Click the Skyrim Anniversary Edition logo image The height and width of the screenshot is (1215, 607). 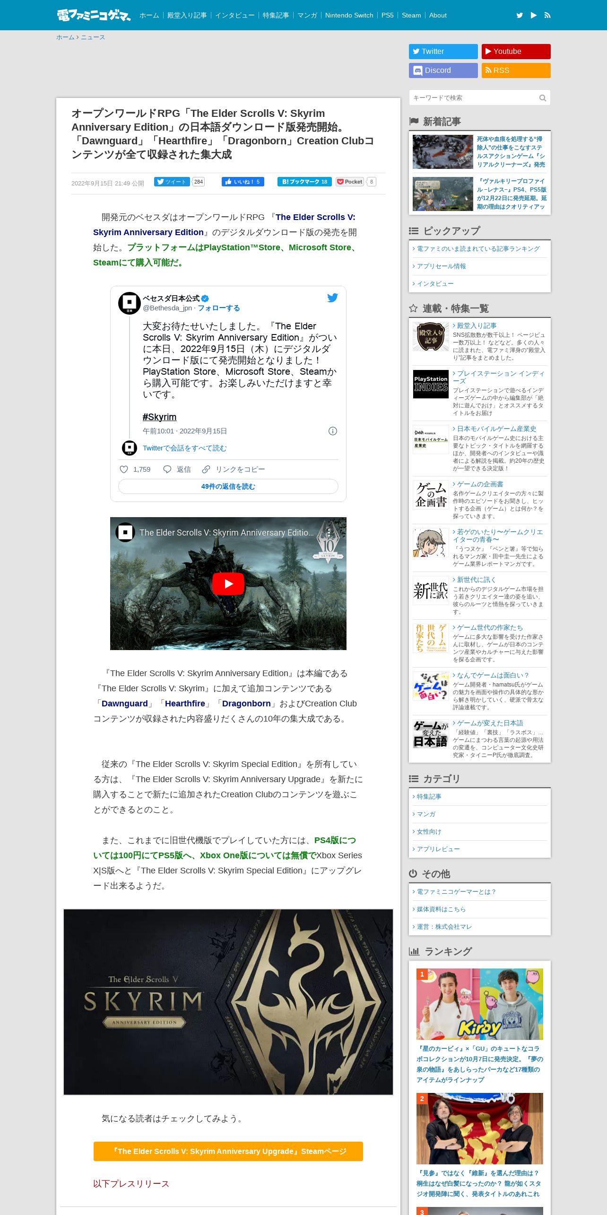click(x=228, y=1002)
